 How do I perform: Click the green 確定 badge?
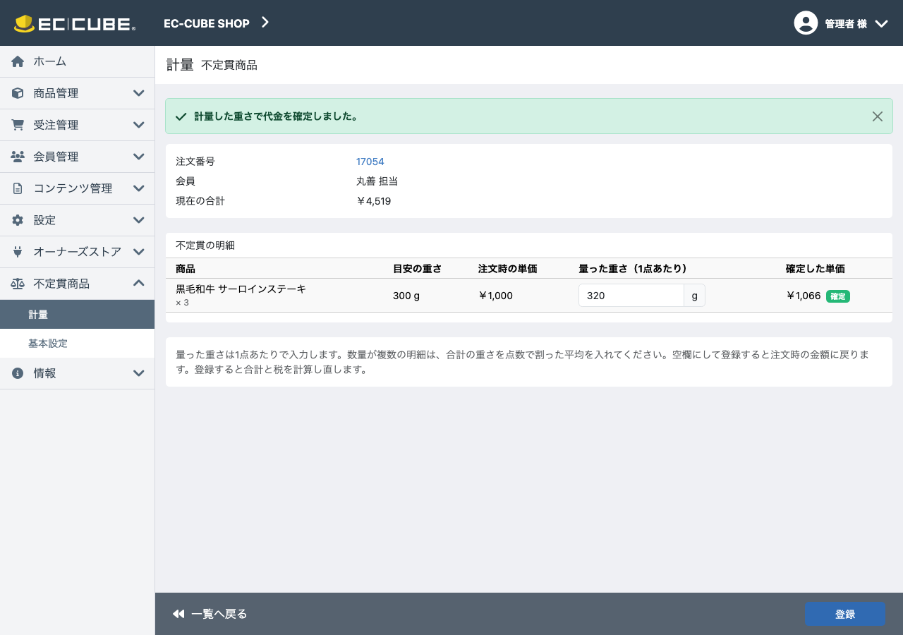(838, 296)
